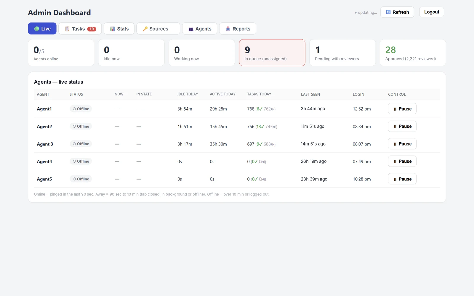Click the '1h 51m' idle today value

click(185, 127)
